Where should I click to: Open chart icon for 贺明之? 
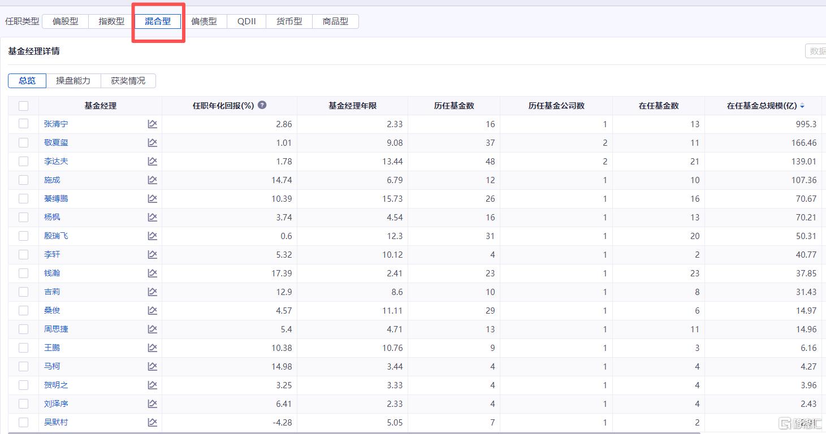click(152, 385)
